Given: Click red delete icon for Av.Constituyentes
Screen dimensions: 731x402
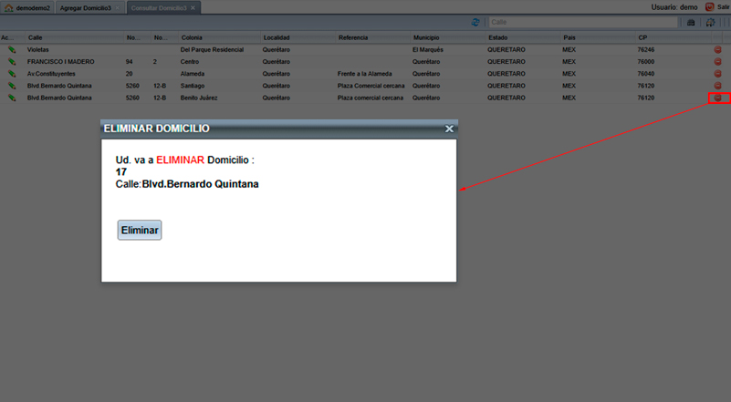Looking at the screenshot, I should (x=717, y=73).
